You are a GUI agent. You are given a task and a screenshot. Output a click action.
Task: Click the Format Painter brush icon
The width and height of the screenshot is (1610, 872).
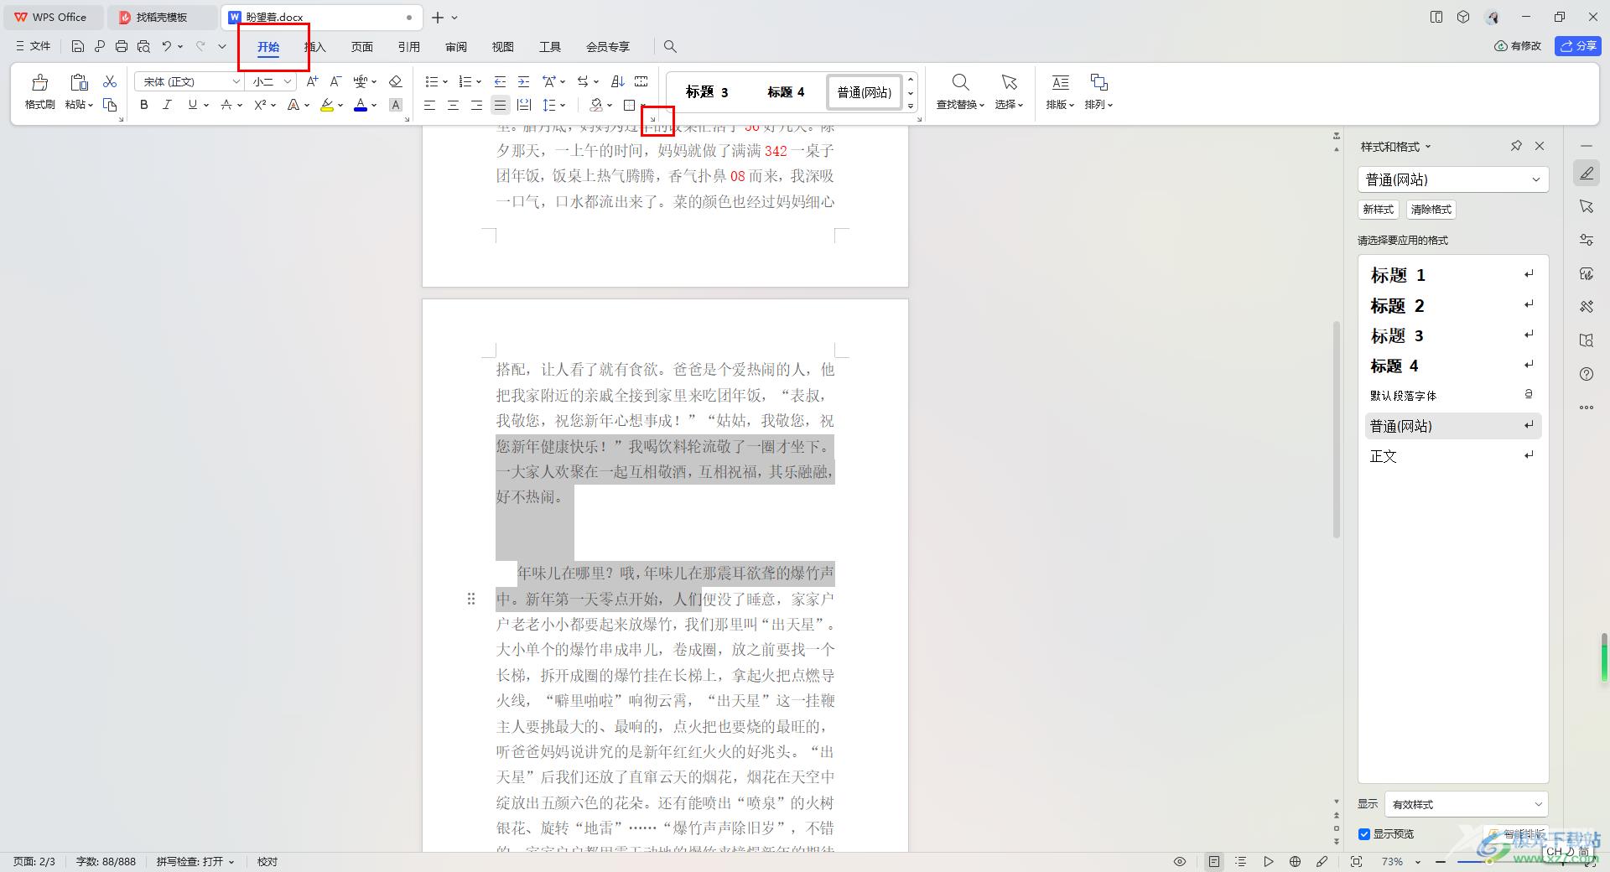pos(39,82)
